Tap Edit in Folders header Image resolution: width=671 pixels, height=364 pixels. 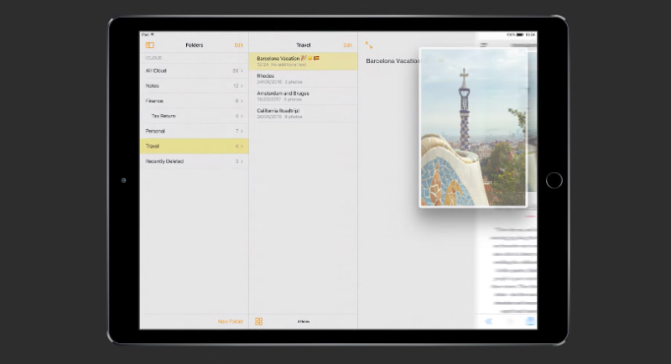point(239,44)
